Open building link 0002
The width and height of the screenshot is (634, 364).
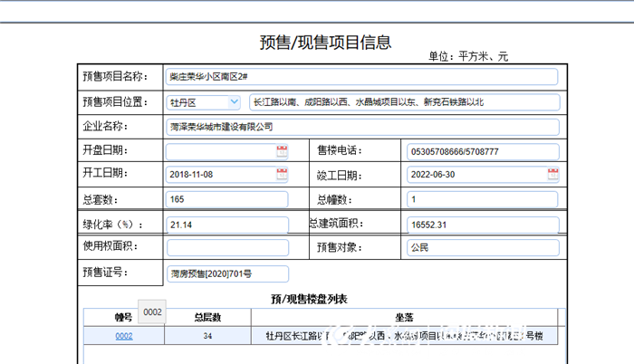coord(124,336)
